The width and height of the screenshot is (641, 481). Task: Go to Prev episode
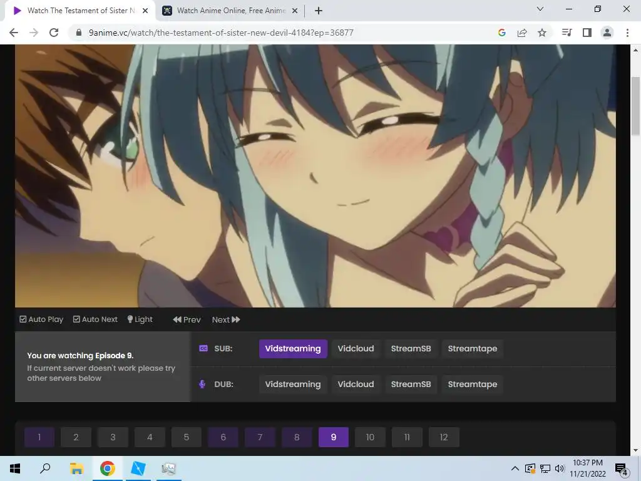(187, 319)
